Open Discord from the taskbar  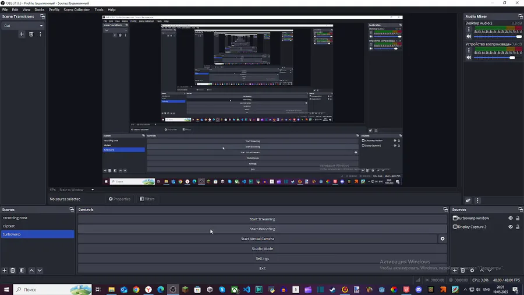pos(419,290)
